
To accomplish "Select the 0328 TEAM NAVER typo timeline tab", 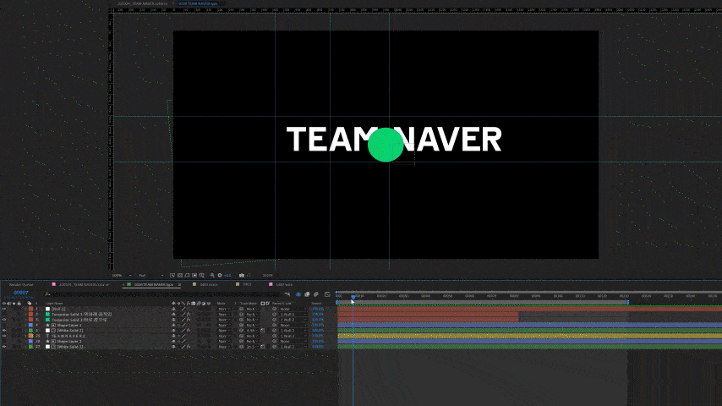I will [153, 284].
